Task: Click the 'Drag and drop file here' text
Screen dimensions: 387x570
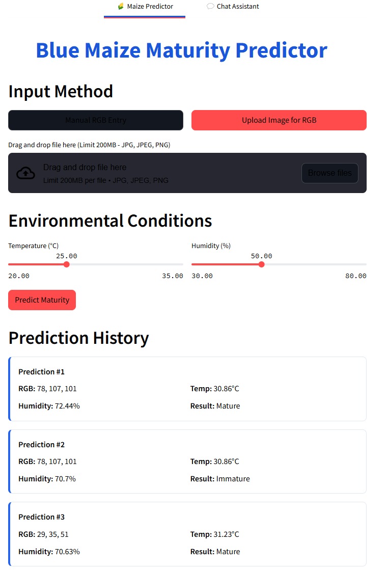Action: [x=85, y=168]
